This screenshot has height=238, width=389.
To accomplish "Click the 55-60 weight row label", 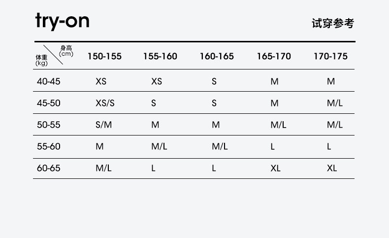I will coord(48,146).
